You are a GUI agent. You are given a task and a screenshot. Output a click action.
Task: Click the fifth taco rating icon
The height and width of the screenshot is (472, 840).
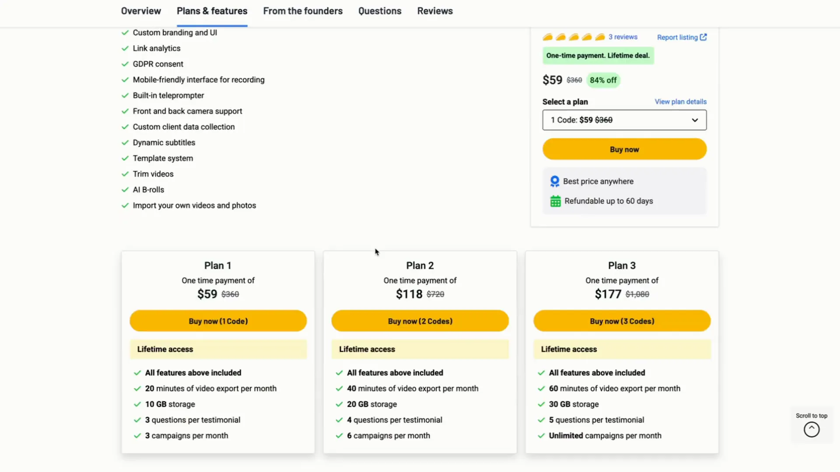pos(600,37)
